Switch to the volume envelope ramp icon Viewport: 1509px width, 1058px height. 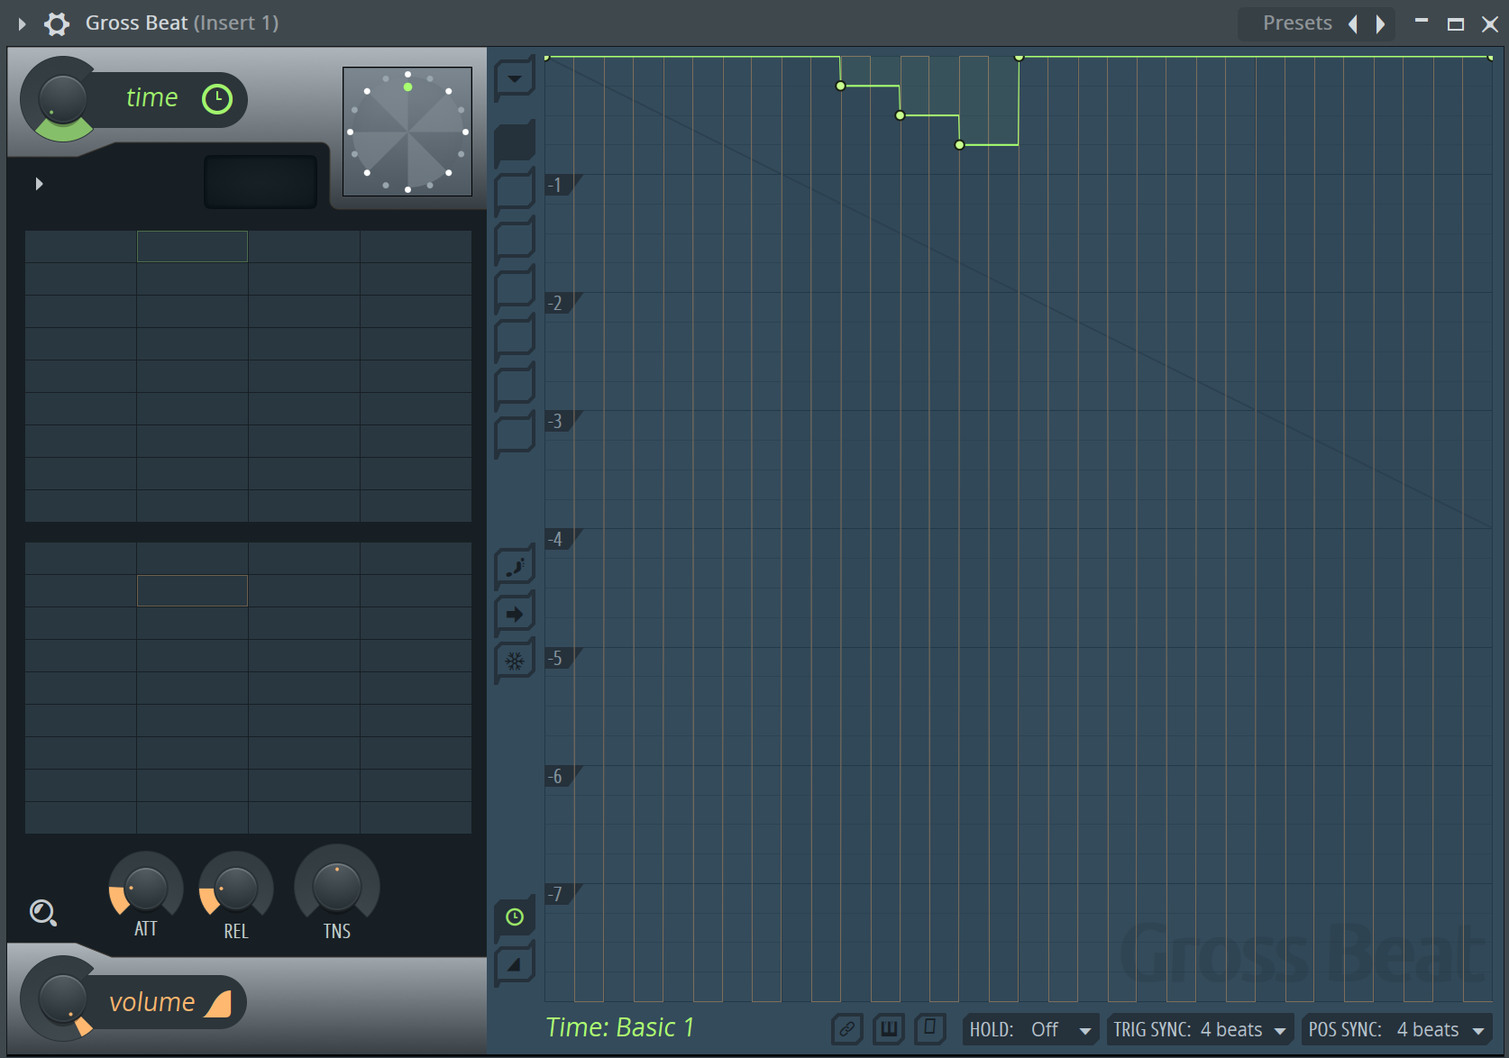515,964
